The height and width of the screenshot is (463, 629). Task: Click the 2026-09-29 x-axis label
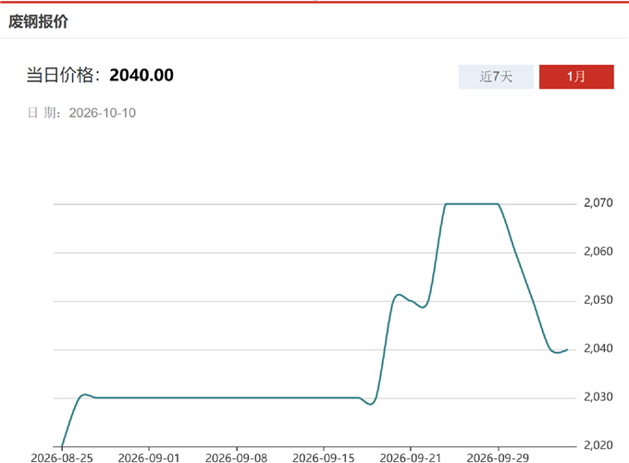click(498, 457)
